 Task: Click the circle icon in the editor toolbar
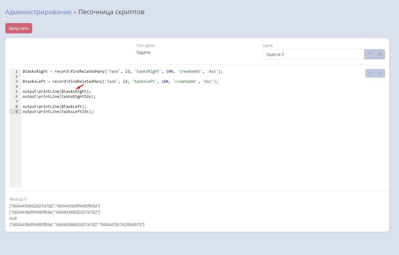pyautogui.click(x=370, y=74)
